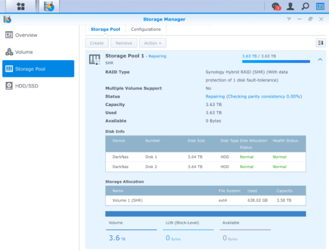This screenshot has width=329, height=251.
Task: Click the sort order icon button
Action: tap(320, 43)
